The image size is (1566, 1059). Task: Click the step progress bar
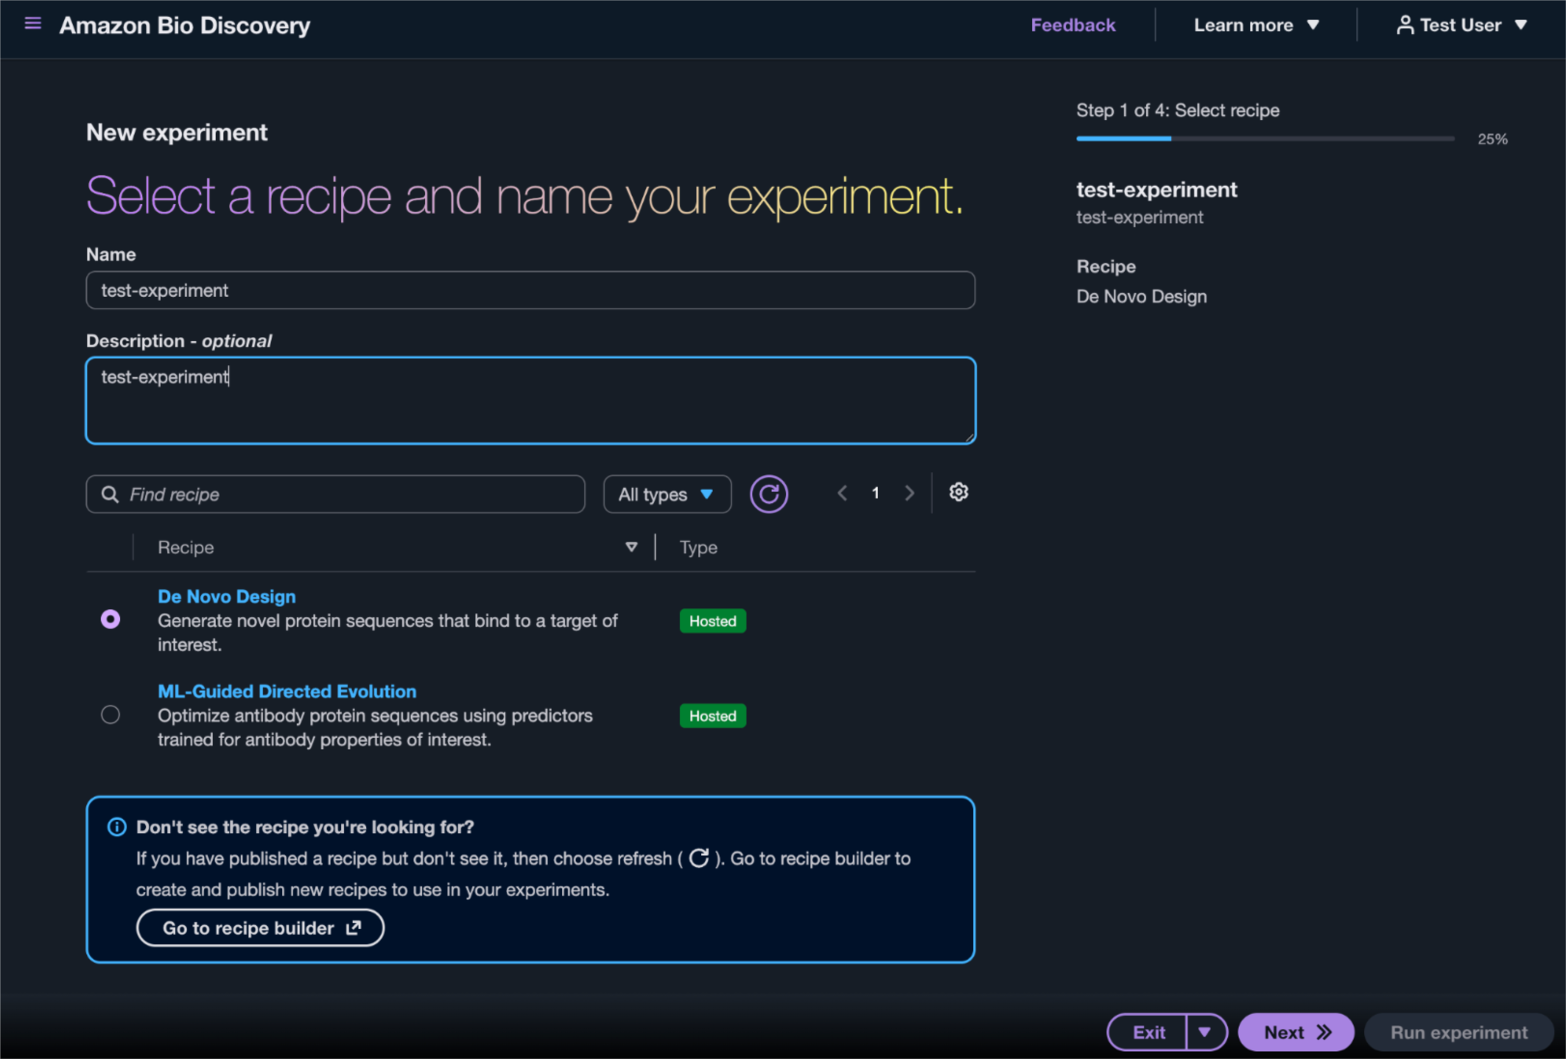coord(1265,139)
